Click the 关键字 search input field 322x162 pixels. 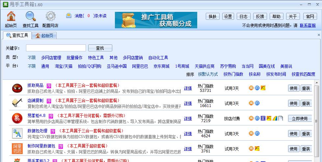click(56, 48)
